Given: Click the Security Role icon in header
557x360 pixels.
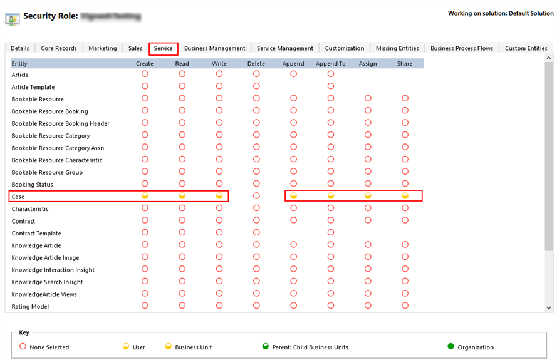Looking at the screenshot, I should (x=12, y=18).
